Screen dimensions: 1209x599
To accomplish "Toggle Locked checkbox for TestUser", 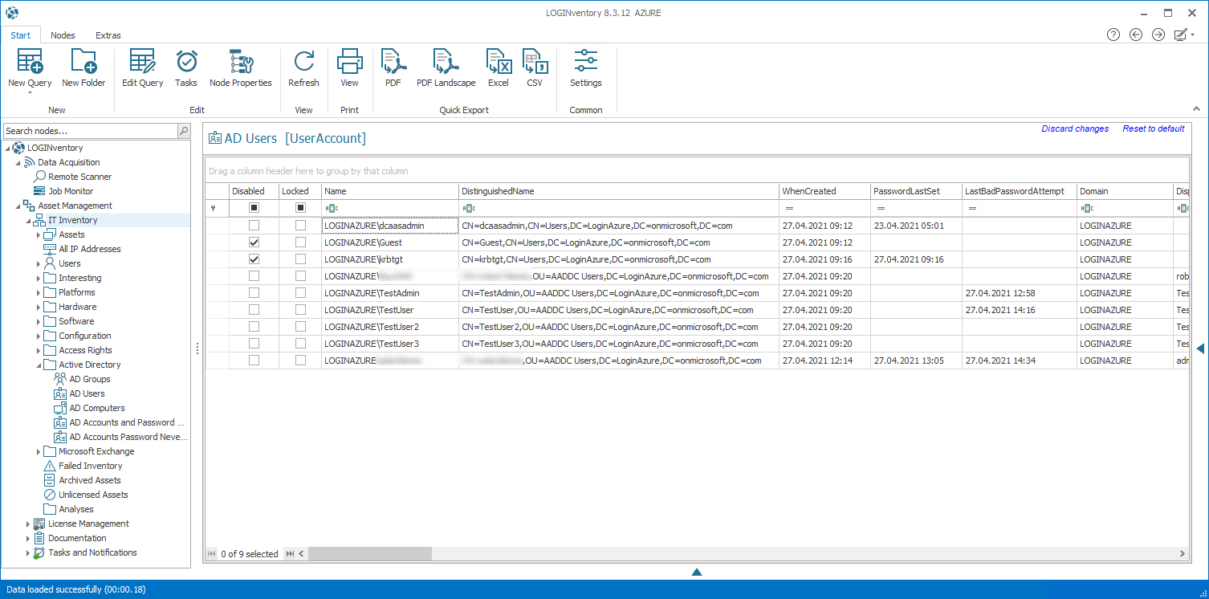I will tap(300, 310).
